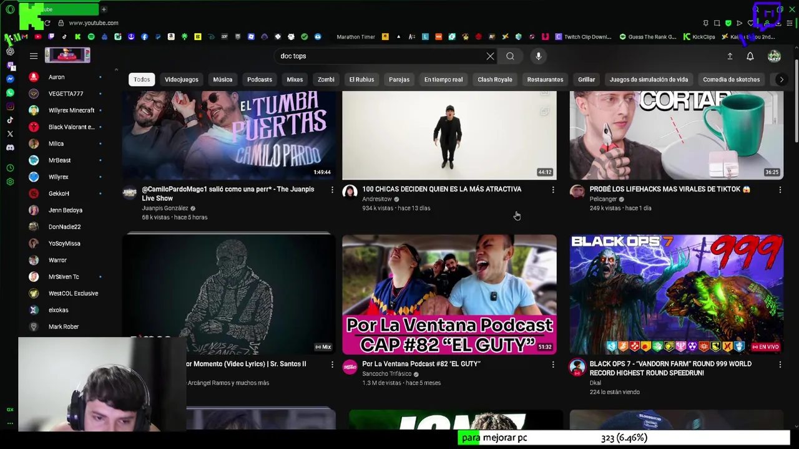Select the Todos filter chip
Screen dimensions: 799x449
(x=142, y=79)
